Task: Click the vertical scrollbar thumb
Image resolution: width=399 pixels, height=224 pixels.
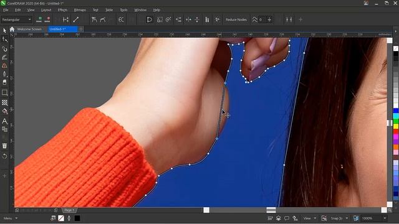Action: [390, 123]
